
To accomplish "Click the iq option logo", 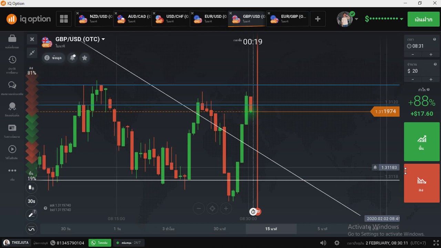I will pos(28,19).
